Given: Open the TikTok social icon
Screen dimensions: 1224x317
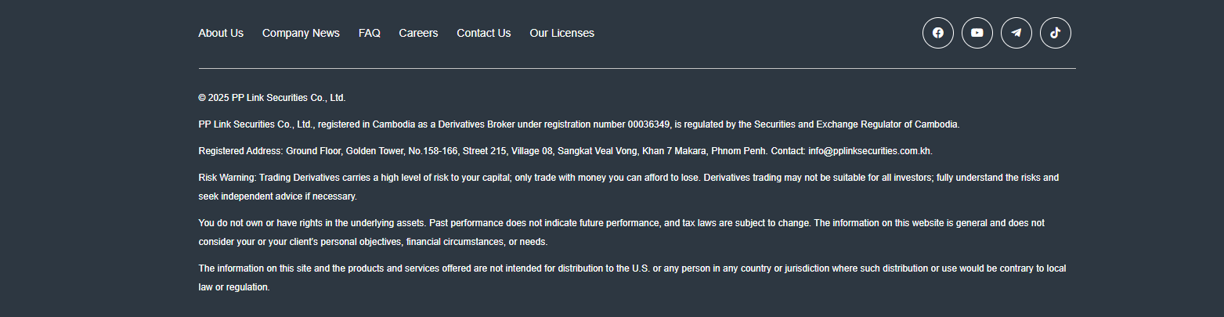Looking at the screenshot, I should click(1055, 33).
